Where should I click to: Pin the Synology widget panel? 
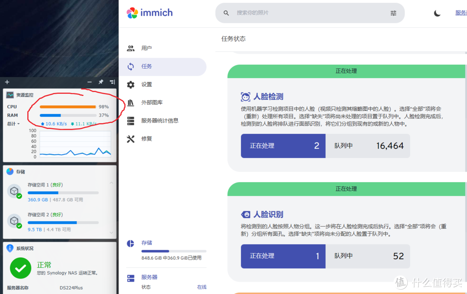pos(101,82)
